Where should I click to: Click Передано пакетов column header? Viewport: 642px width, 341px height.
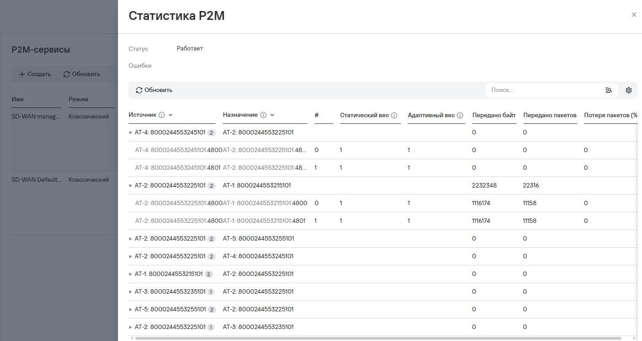(x=550, y=115)
